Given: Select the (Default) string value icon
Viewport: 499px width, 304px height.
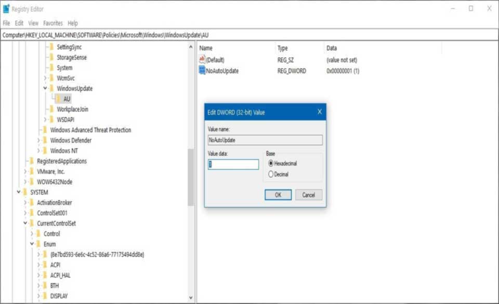Looking at the screenshot, I should tap(202, 60).
